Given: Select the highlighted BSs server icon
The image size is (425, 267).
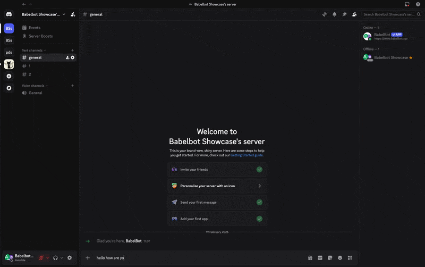Looking at the screenshot, I should tap(9, 28).
